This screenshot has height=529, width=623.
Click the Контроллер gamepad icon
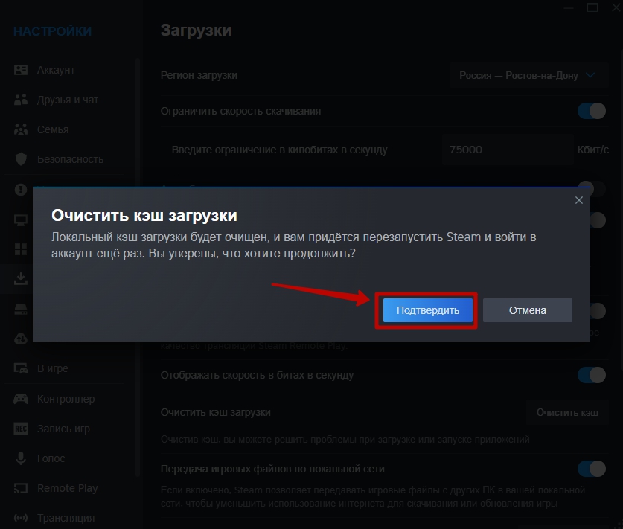tap(21, 399)
